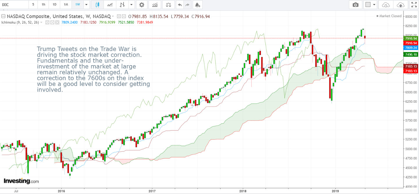The width and height of the screenshot is (419, 194).
Task: Click the 6000.00 price axis label
Action: (x=411, y=111)
